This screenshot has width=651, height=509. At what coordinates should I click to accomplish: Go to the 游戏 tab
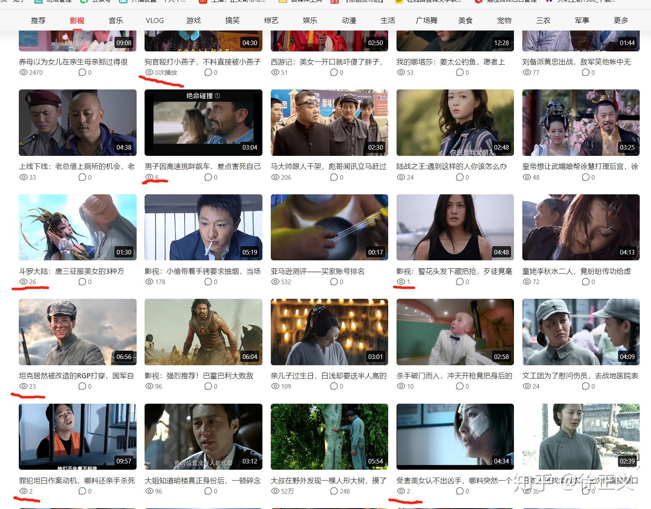193,20
